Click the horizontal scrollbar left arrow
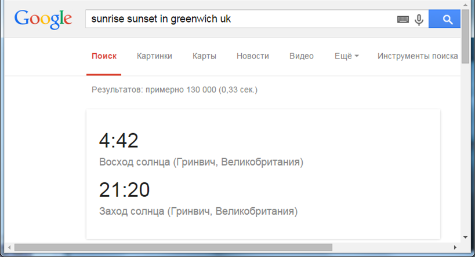Image resolution: width=475 pixels, height=257 pixels. pos(9,247)
